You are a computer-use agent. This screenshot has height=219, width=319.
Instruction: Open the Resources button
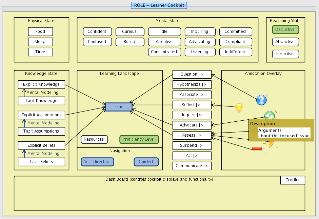point(94,139)
